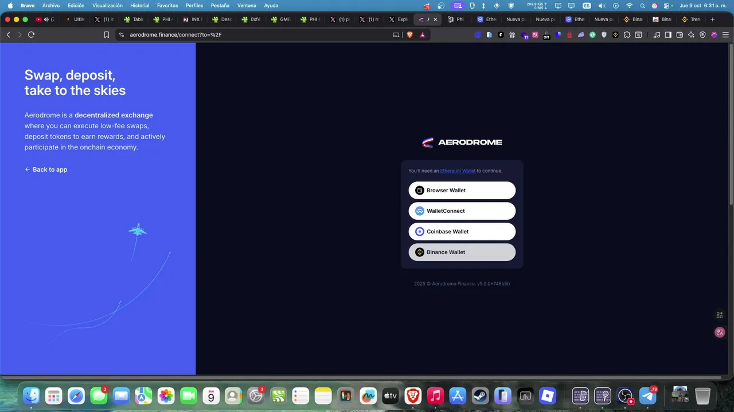
Task: Open Wi-Fi status in menu bar
Action: tap(629, 5)
